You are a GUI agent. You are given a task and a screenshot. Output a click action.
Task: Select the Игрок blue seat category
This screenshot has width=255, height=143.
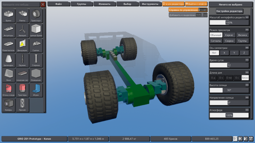(36, 90)
